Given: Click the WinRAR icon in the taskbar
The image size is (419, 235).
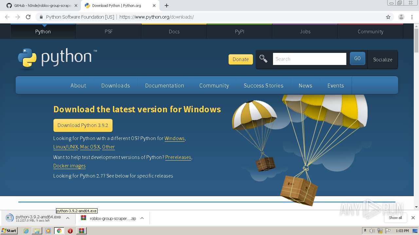Looking at the screenshot, I should [x=81, y=231].
